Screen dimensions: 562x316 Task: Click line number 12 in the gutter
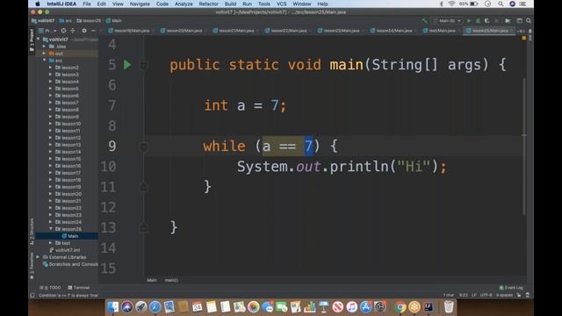point(108,207)
